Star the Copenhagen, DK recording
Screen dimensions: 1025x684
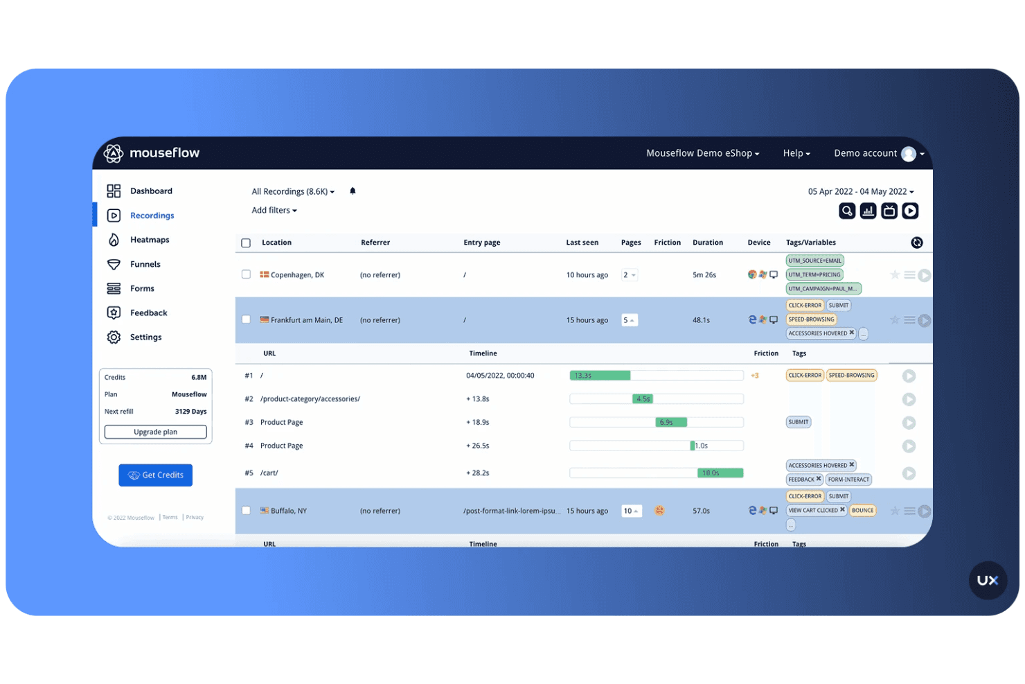(x=895, y=275)
